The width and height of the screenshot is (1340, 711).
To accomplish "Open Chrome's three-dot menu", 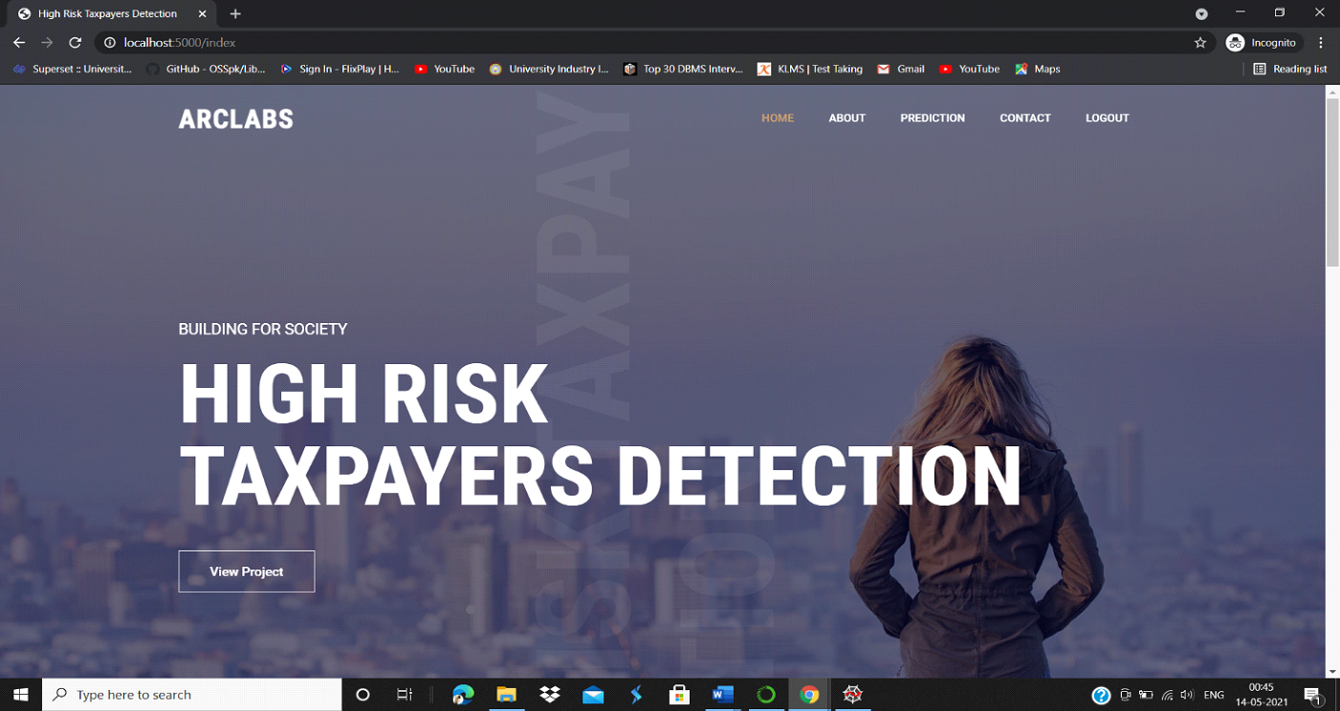I will point(1321,42).
